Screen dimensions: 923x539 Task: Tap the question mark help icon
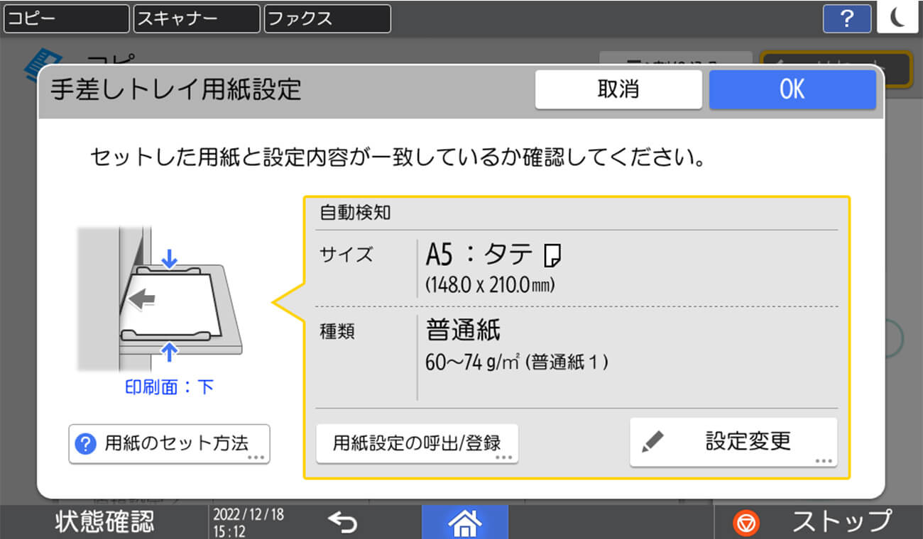pos(847,18)
